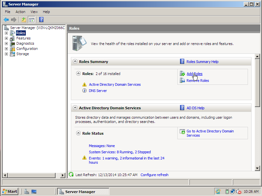This screenshot has width=262, height=196.
Task: Click the muted volume tray icon
Action: 238,191
